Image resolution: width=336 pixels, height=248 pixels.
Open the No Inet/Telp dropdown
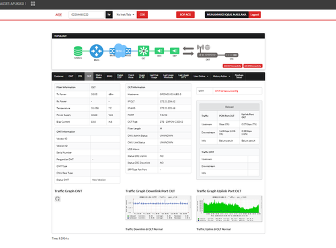[x=125, y=15]
